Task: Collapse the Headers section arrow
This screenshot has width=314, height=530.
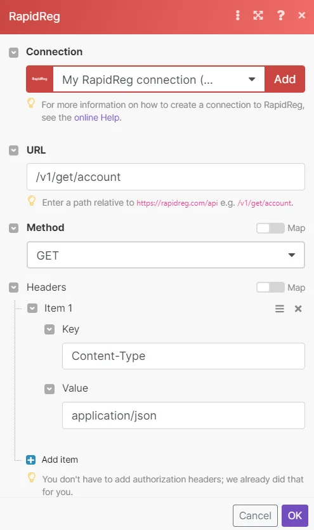Action: [x=13, y=288]
